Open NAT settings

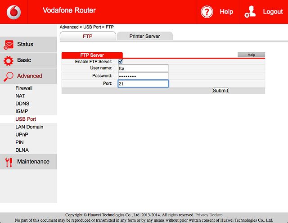pos(20,96)
